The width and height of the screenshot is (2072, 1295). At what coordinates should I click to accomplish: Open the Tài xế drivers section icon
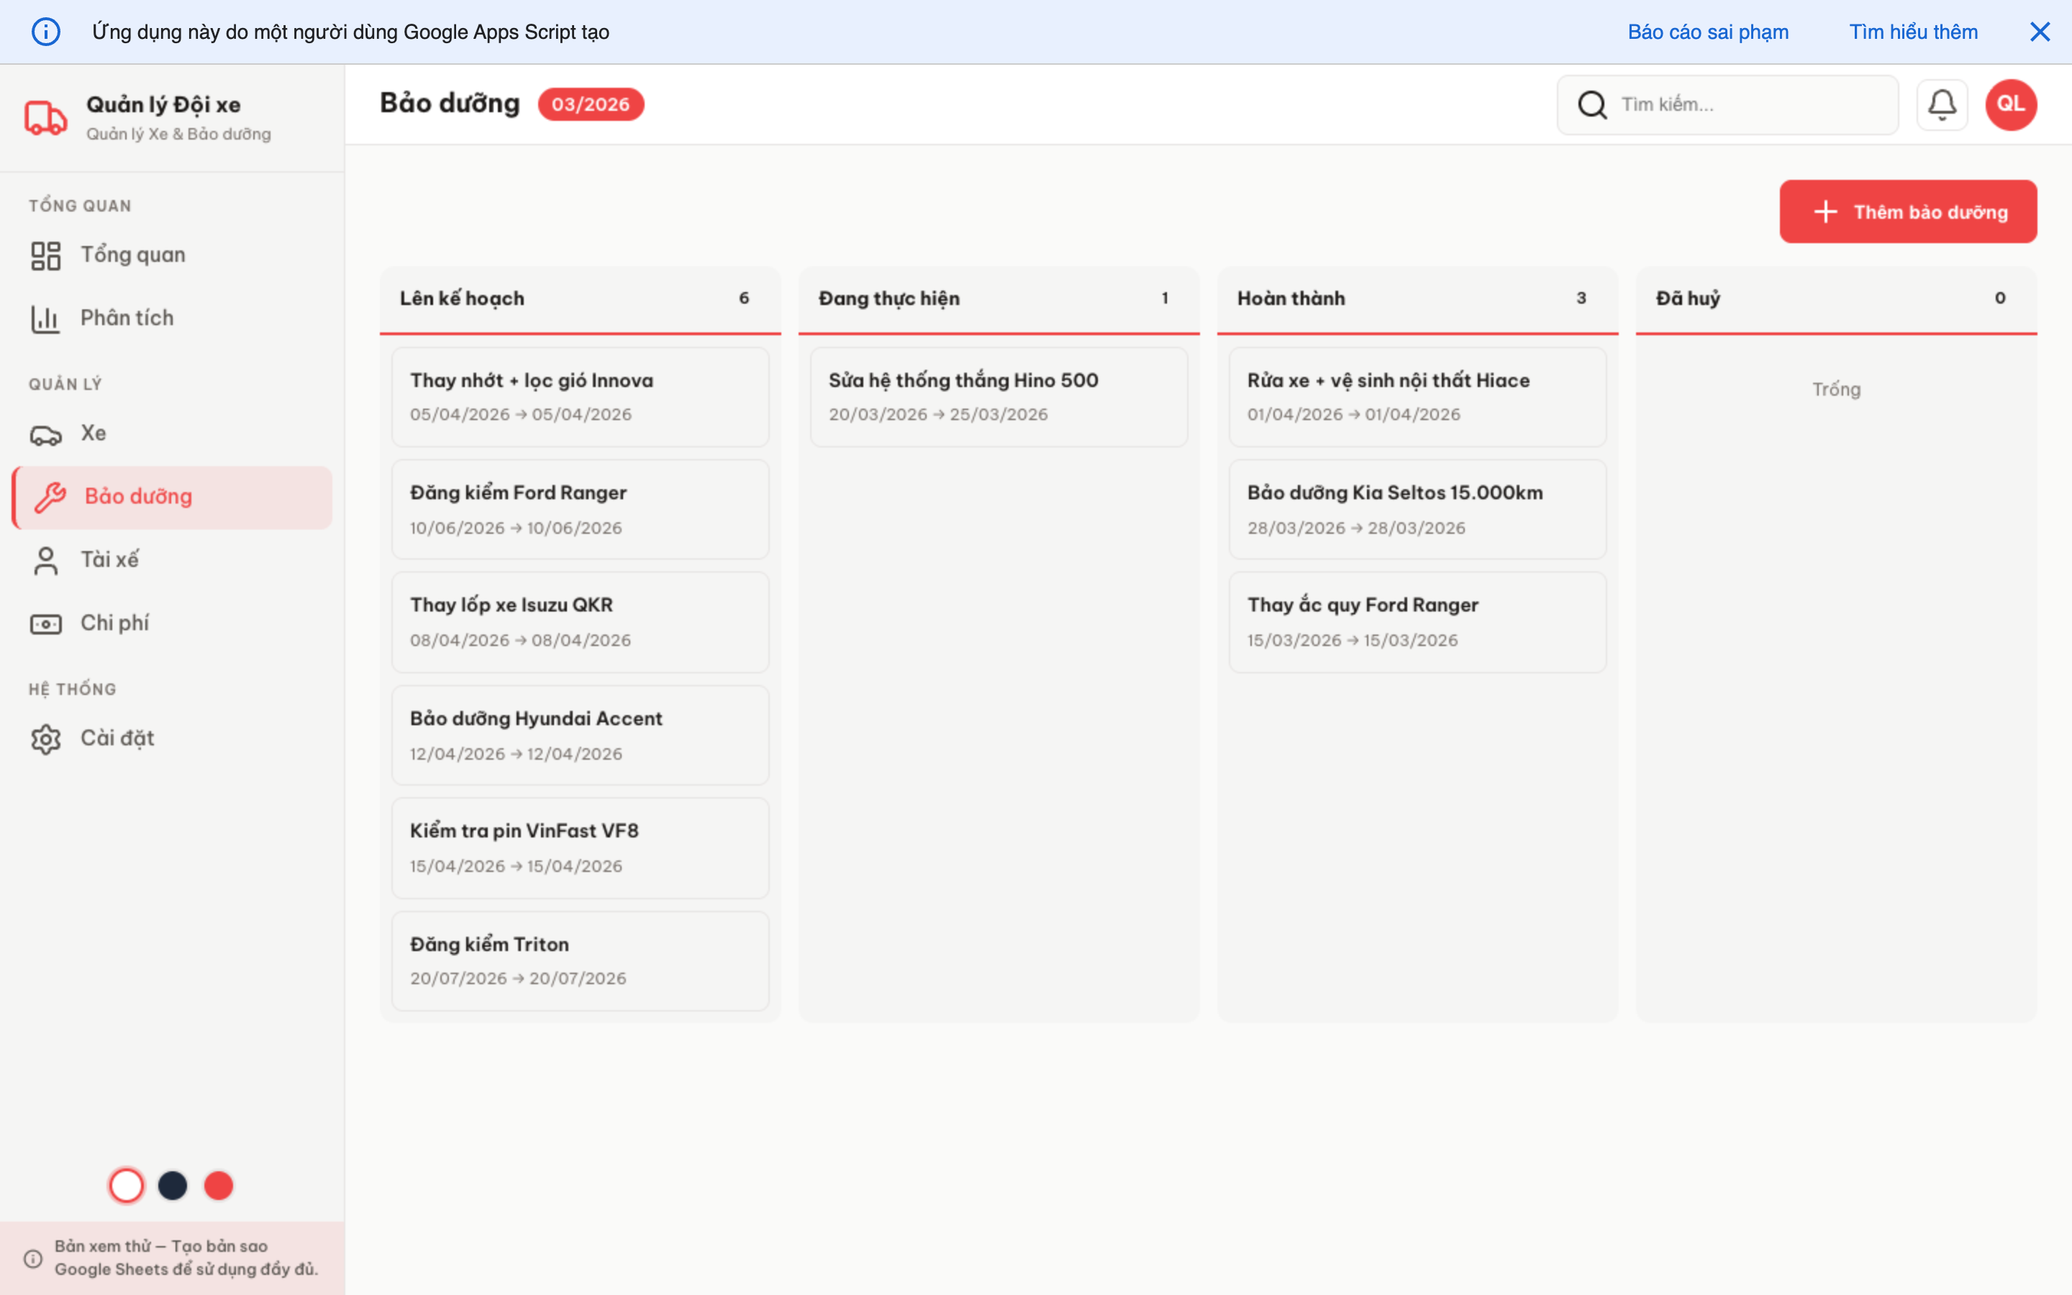pyautogui.click(x=45, y=559)
